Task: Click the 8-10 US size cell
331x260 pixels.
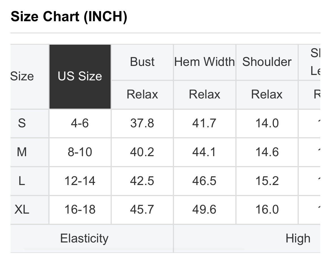Action: [x=80, y=152]
